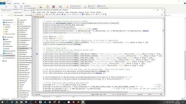Toggle the bookmark marker at line 181

[x=37, y=54]
